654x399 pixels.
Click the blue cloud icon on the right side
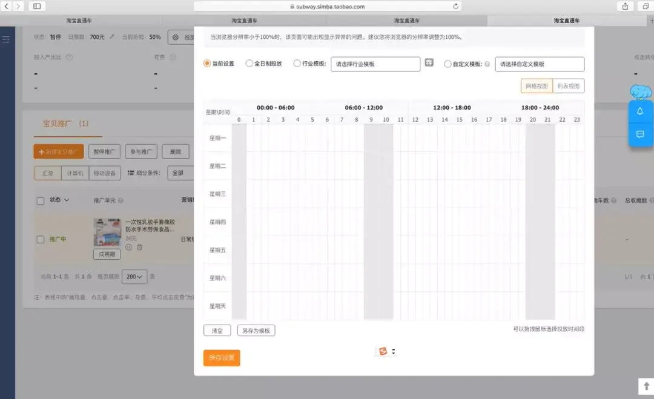point(639,92)
